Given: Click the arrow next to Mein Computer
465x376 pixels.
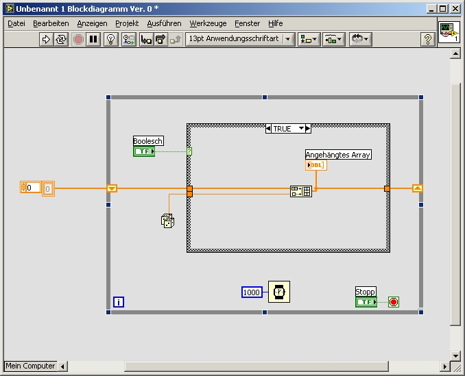Looking at the screenshot, I should [x=62, y=366].
